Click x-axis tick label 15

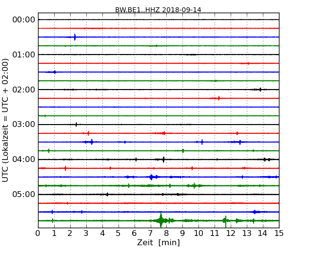pos(279,234)
